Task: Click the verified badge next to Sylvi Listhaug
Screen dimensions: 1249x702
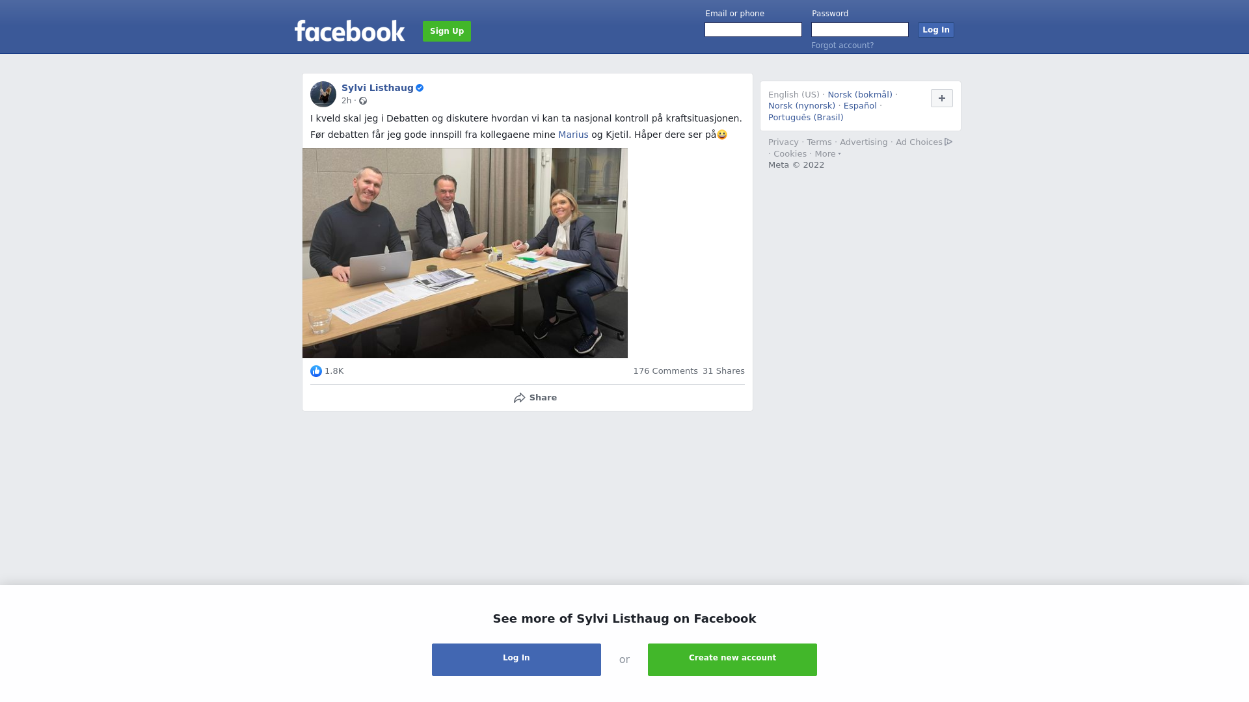Action: (x=420, y=88)
